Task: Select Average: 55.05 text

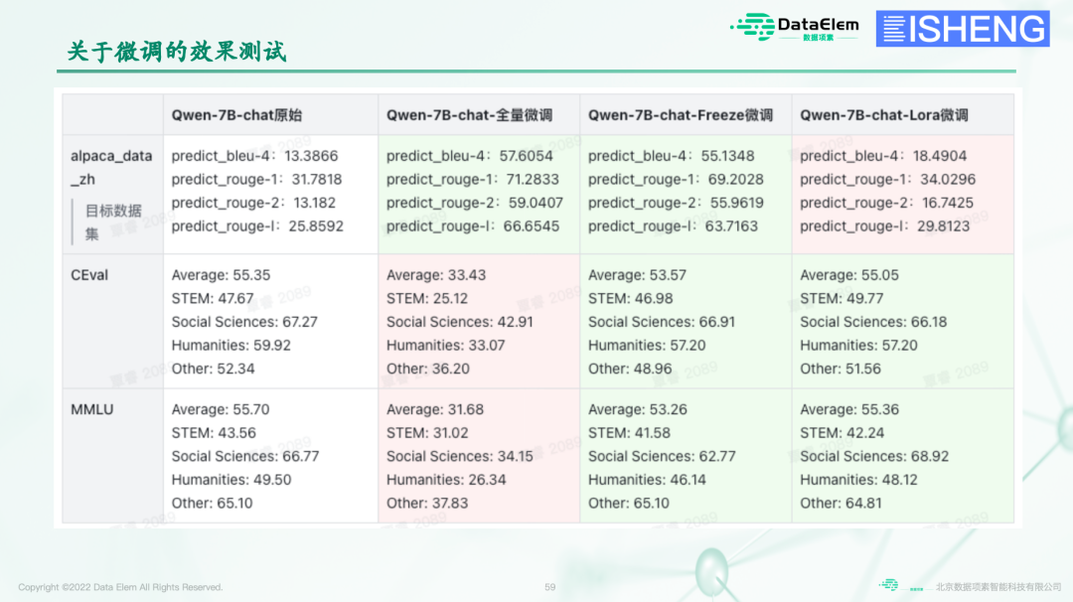Action: pyautogui.click(x=849, y=275)
